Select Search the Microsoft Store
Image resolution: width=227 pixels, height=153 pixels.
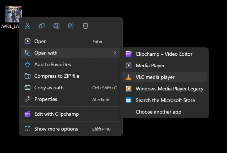pos(164,100)
